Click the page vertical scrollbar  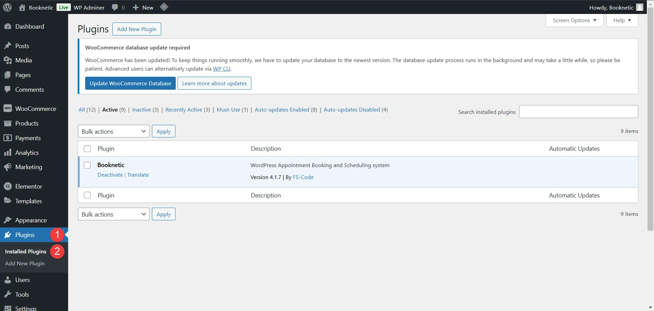pyautogui.click(x=650, y=119)
